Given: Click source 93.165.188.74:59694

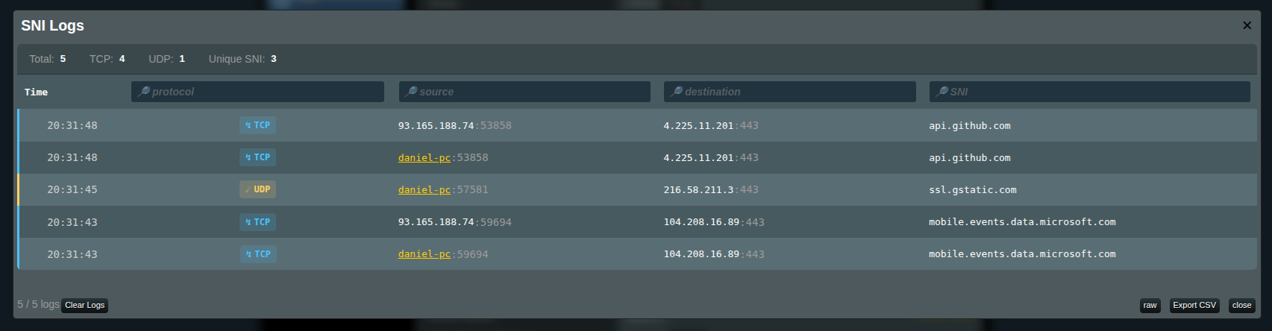Looking at the screenshot, I should coord(454,222).
